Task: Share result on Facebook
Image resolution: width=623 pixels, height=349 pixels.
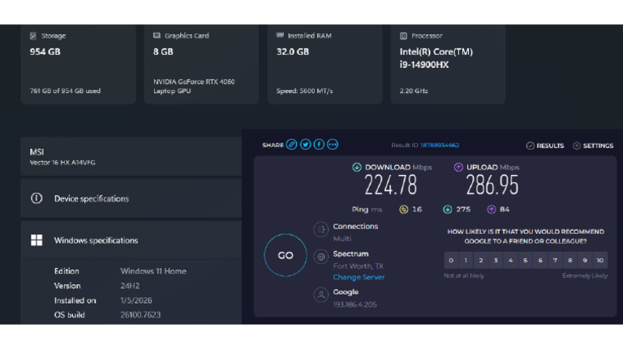Action: (319, 145)
